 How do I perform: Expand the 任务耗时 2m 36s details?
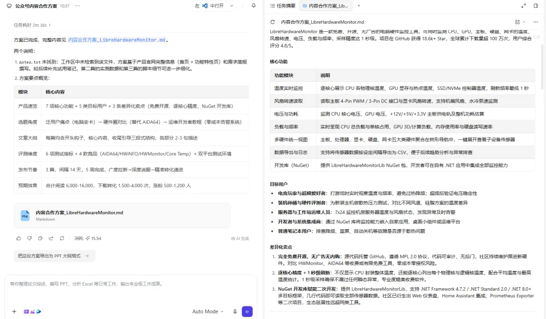pos(32,25)
